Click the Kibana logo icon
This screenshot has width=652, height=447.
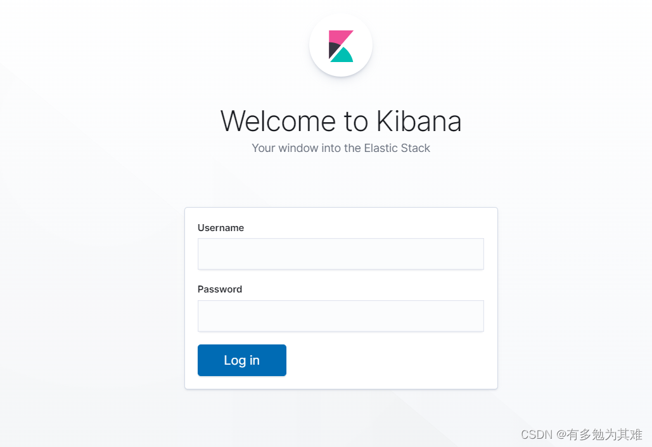341,46
